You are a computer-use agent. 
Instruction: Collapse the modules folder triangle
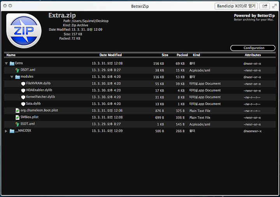(12, 77)
